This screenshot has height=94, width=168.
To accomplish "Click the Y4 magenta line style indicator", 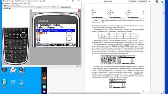I will [69, 38].
